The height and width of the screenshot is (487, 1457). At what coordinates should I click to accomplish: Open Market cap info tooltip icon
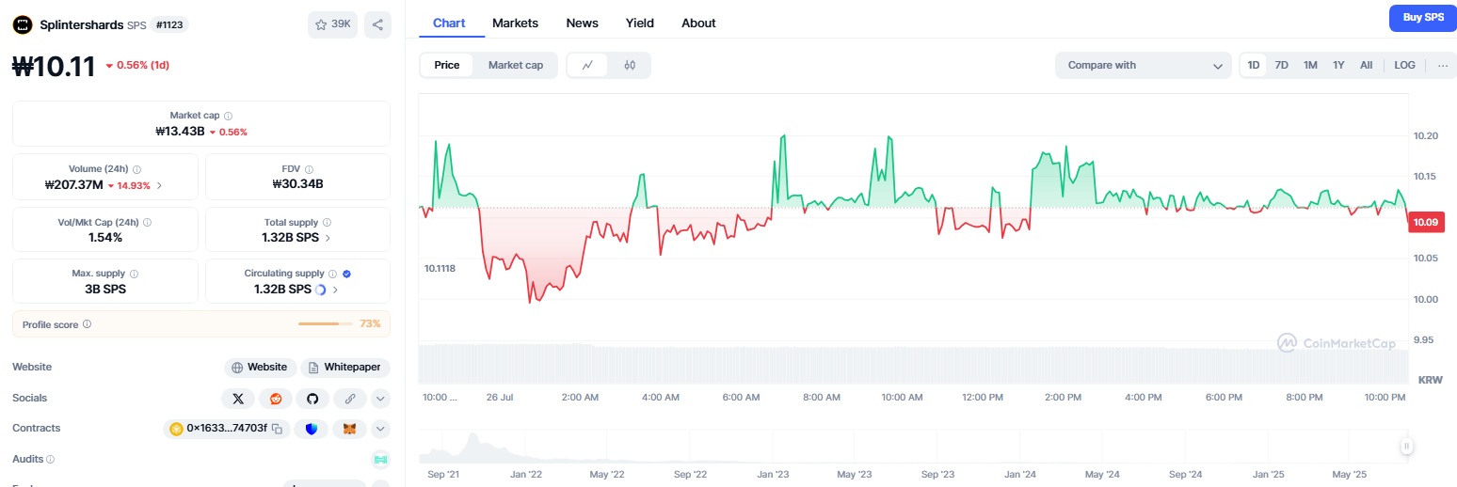tap(228, 115)
